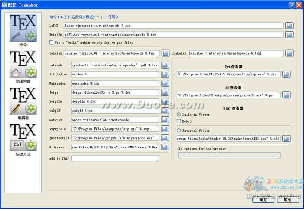Click the XeLaTeX command input field
This screenshot has height=209, width=304.
coord(112,53)
